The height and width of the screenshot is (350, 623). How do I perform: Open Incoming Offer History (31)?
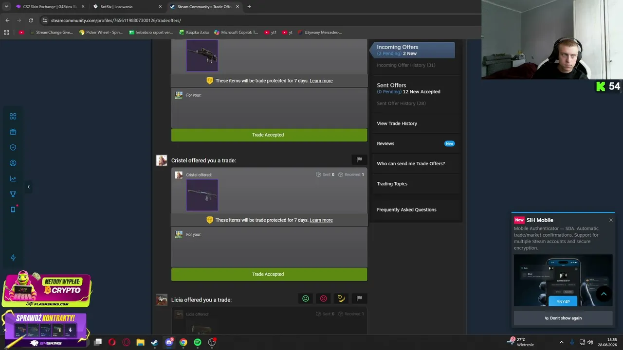point(406,65)
